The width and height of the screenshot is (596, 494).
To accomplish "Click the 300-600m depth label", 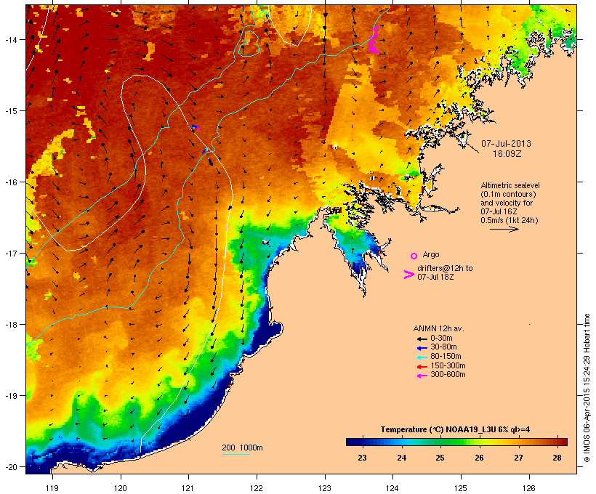I will point(448,375).
